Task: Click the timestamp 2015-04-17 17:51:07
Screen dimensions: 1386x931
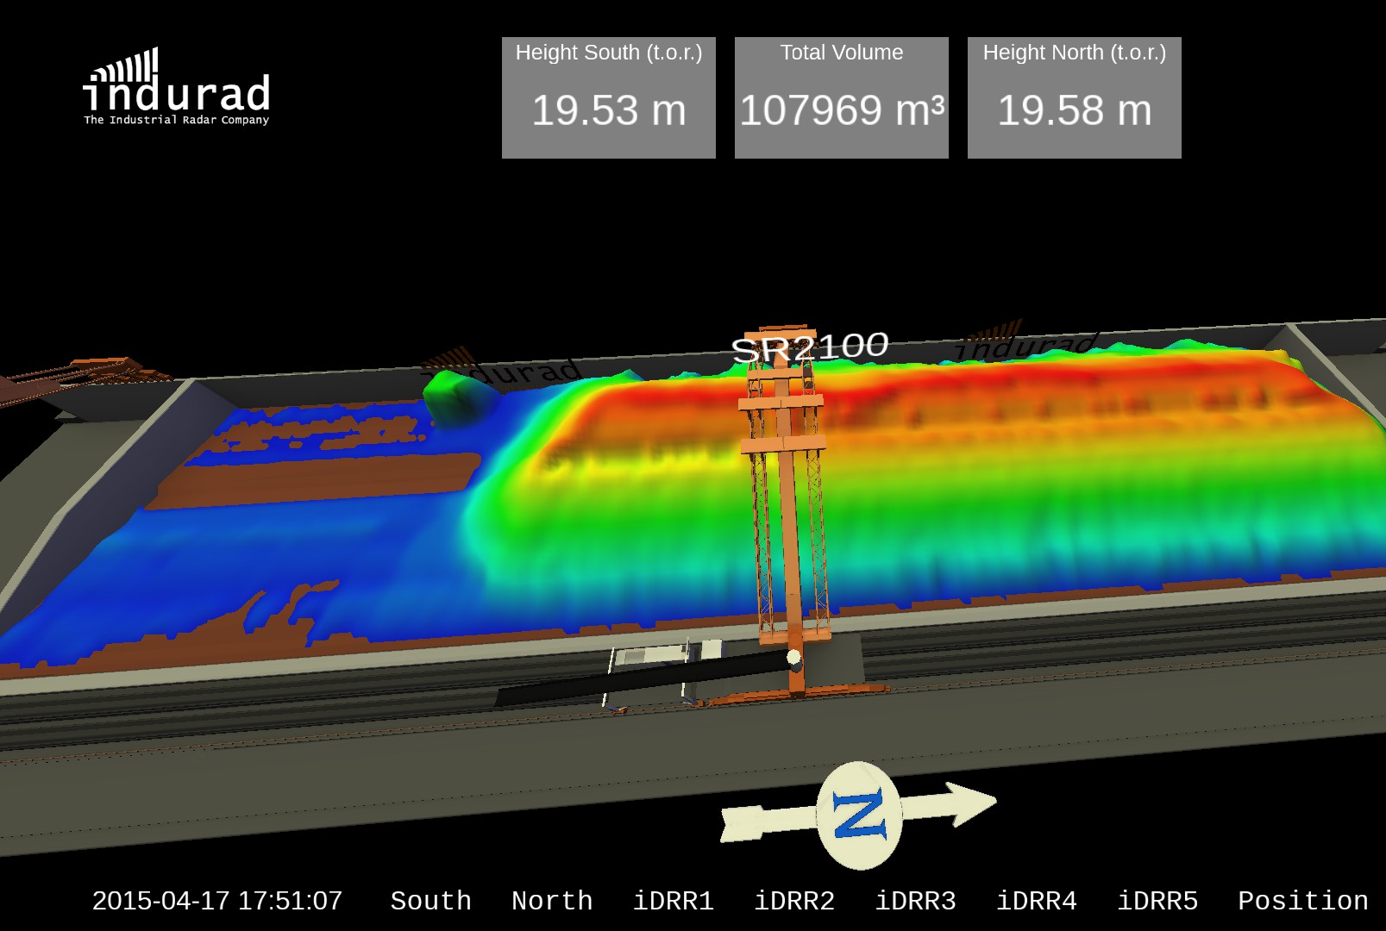Action: click(x=218, y=901)
